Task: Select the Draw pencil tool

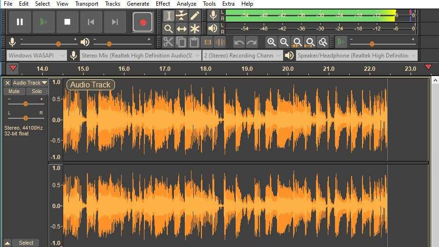Action: tap(195, 16)
